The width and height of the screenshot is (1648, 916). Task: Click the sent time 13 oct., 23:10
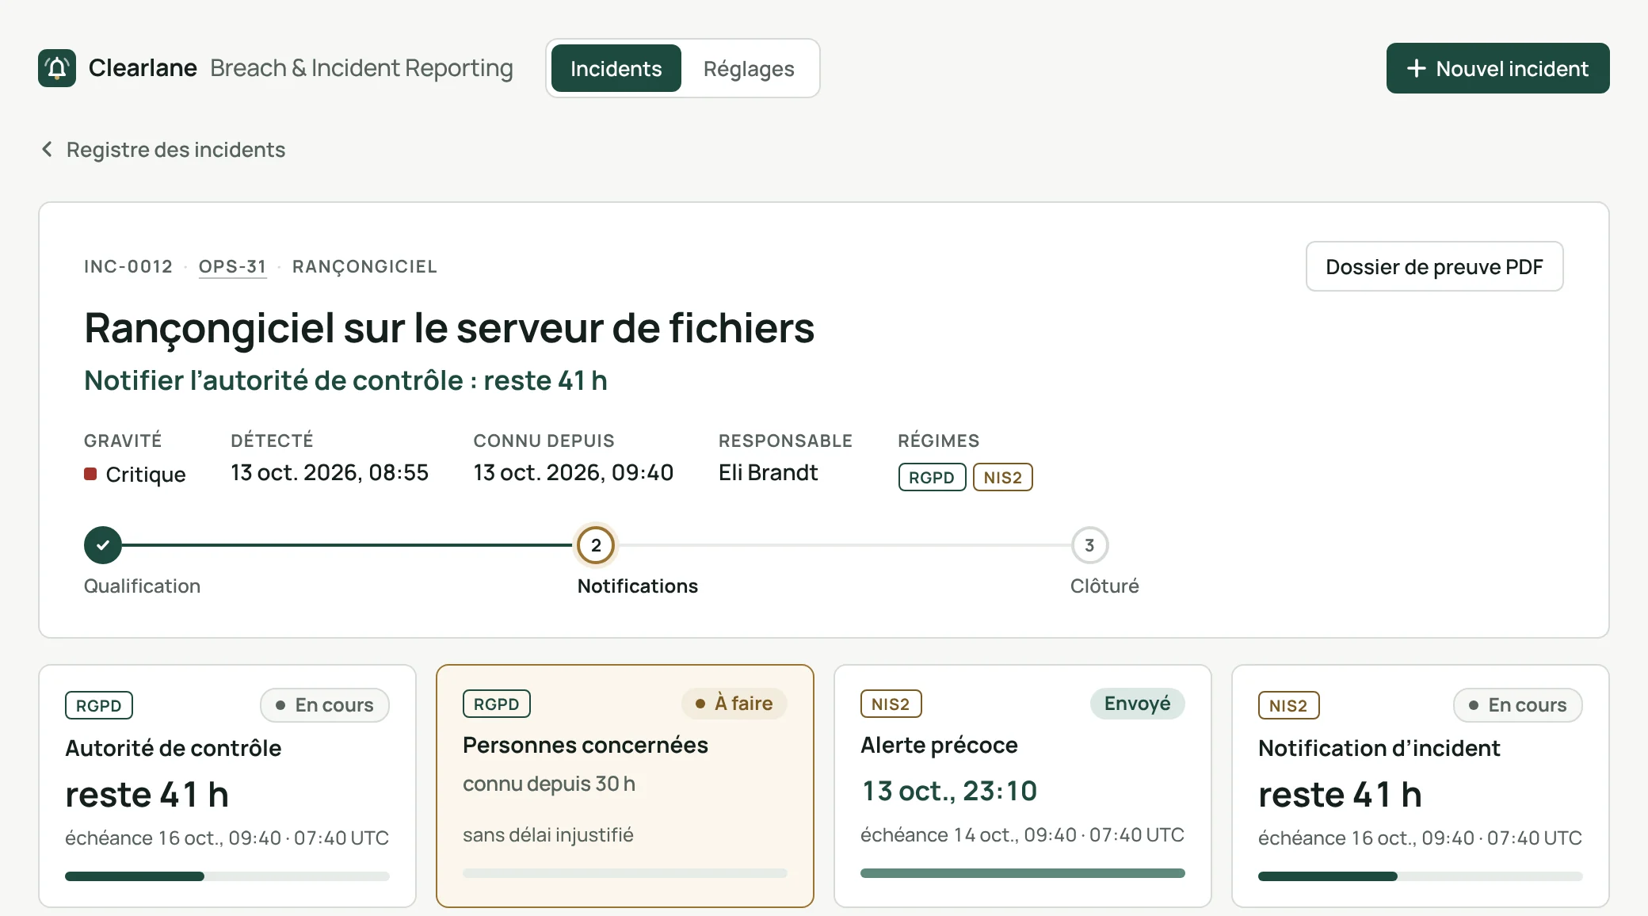point(949,791)
